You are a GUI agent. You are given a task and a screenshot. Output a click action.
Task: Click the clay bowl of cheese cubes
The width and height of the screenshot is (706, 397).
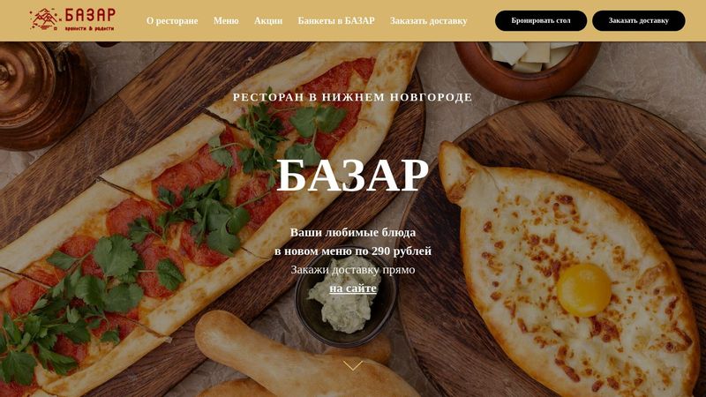[x=528, y=69]
